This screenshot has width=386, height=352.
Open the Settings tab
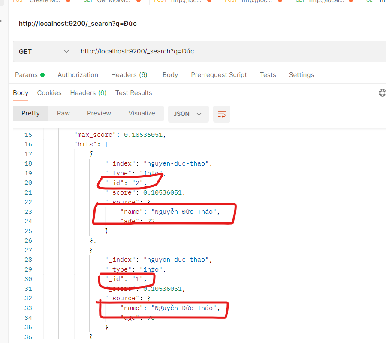[x=302, y=75]
